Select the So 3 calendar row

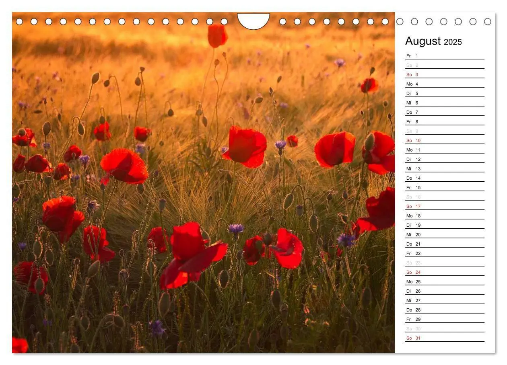(445, 74)
